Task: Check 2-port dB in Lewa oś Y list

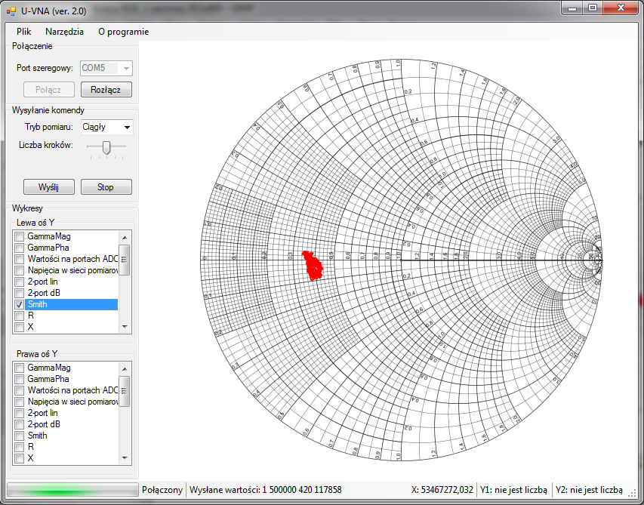Action: (20, 293)
